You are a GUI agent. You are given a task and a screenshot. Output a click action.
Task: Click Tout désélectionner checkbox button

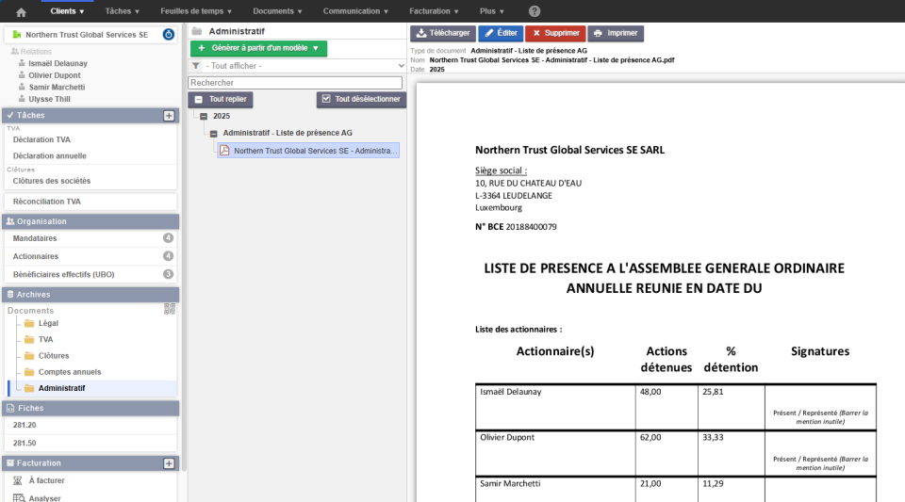coord(361,99)
